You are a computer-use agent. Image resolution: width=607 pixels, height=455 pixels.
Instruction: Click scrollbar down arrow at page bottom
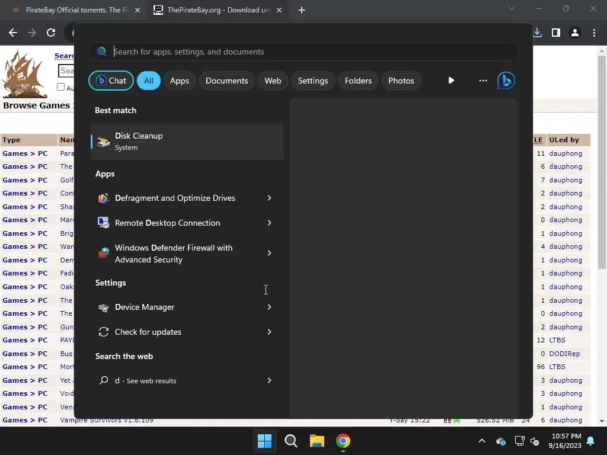[602, 421]
